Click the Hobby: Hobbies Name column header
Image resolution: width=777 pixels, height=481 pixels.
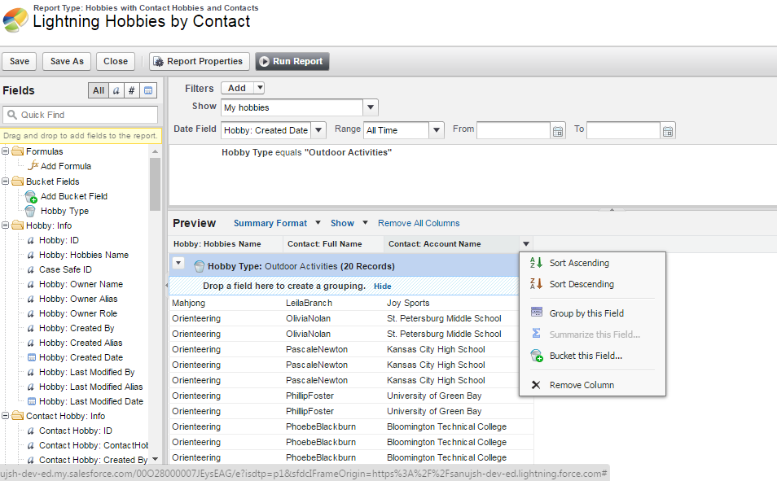226,243
